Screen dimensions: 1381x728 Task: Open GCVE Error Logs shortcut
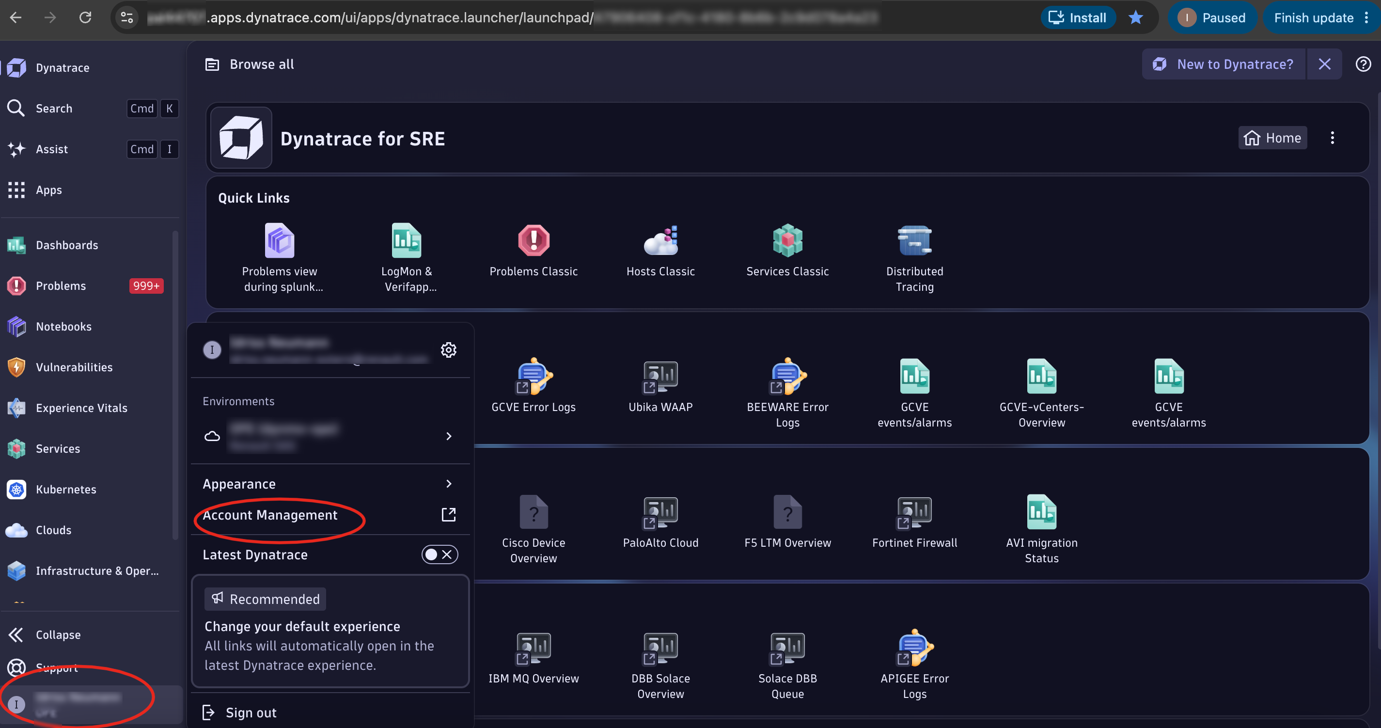pyautogui.click(x=534, y=386)
